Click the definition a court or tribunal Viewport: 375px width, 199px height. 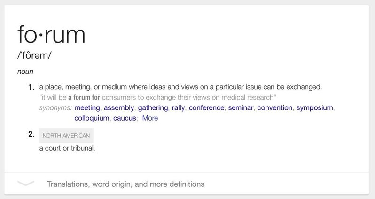pos(67,148)
